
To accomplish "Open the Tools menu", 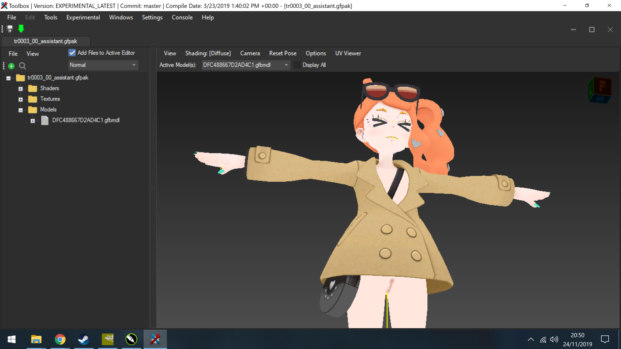I will tap(51, 17).
